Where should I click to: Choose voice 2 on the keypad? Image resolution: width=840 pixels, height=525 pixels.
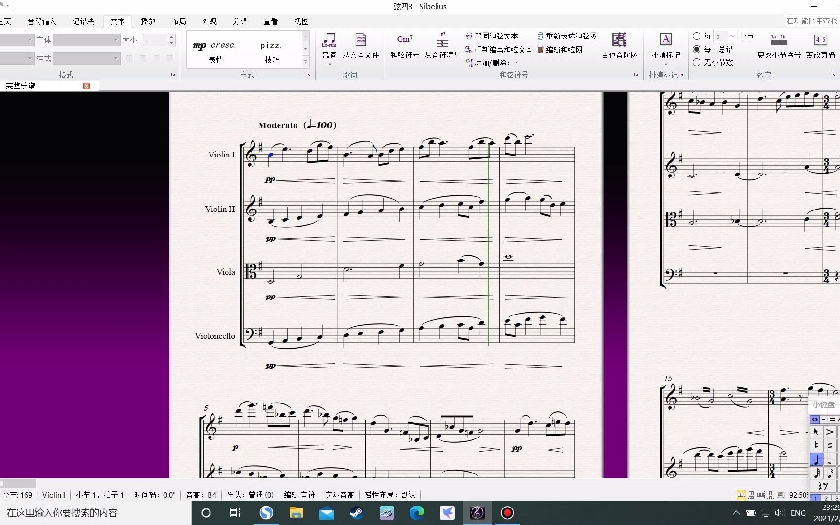click(826, 497)
